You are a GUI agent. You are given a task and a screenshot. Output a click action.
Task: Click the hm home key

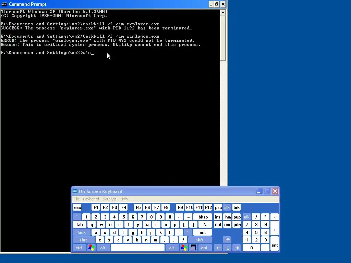click(x=228, y=217)
